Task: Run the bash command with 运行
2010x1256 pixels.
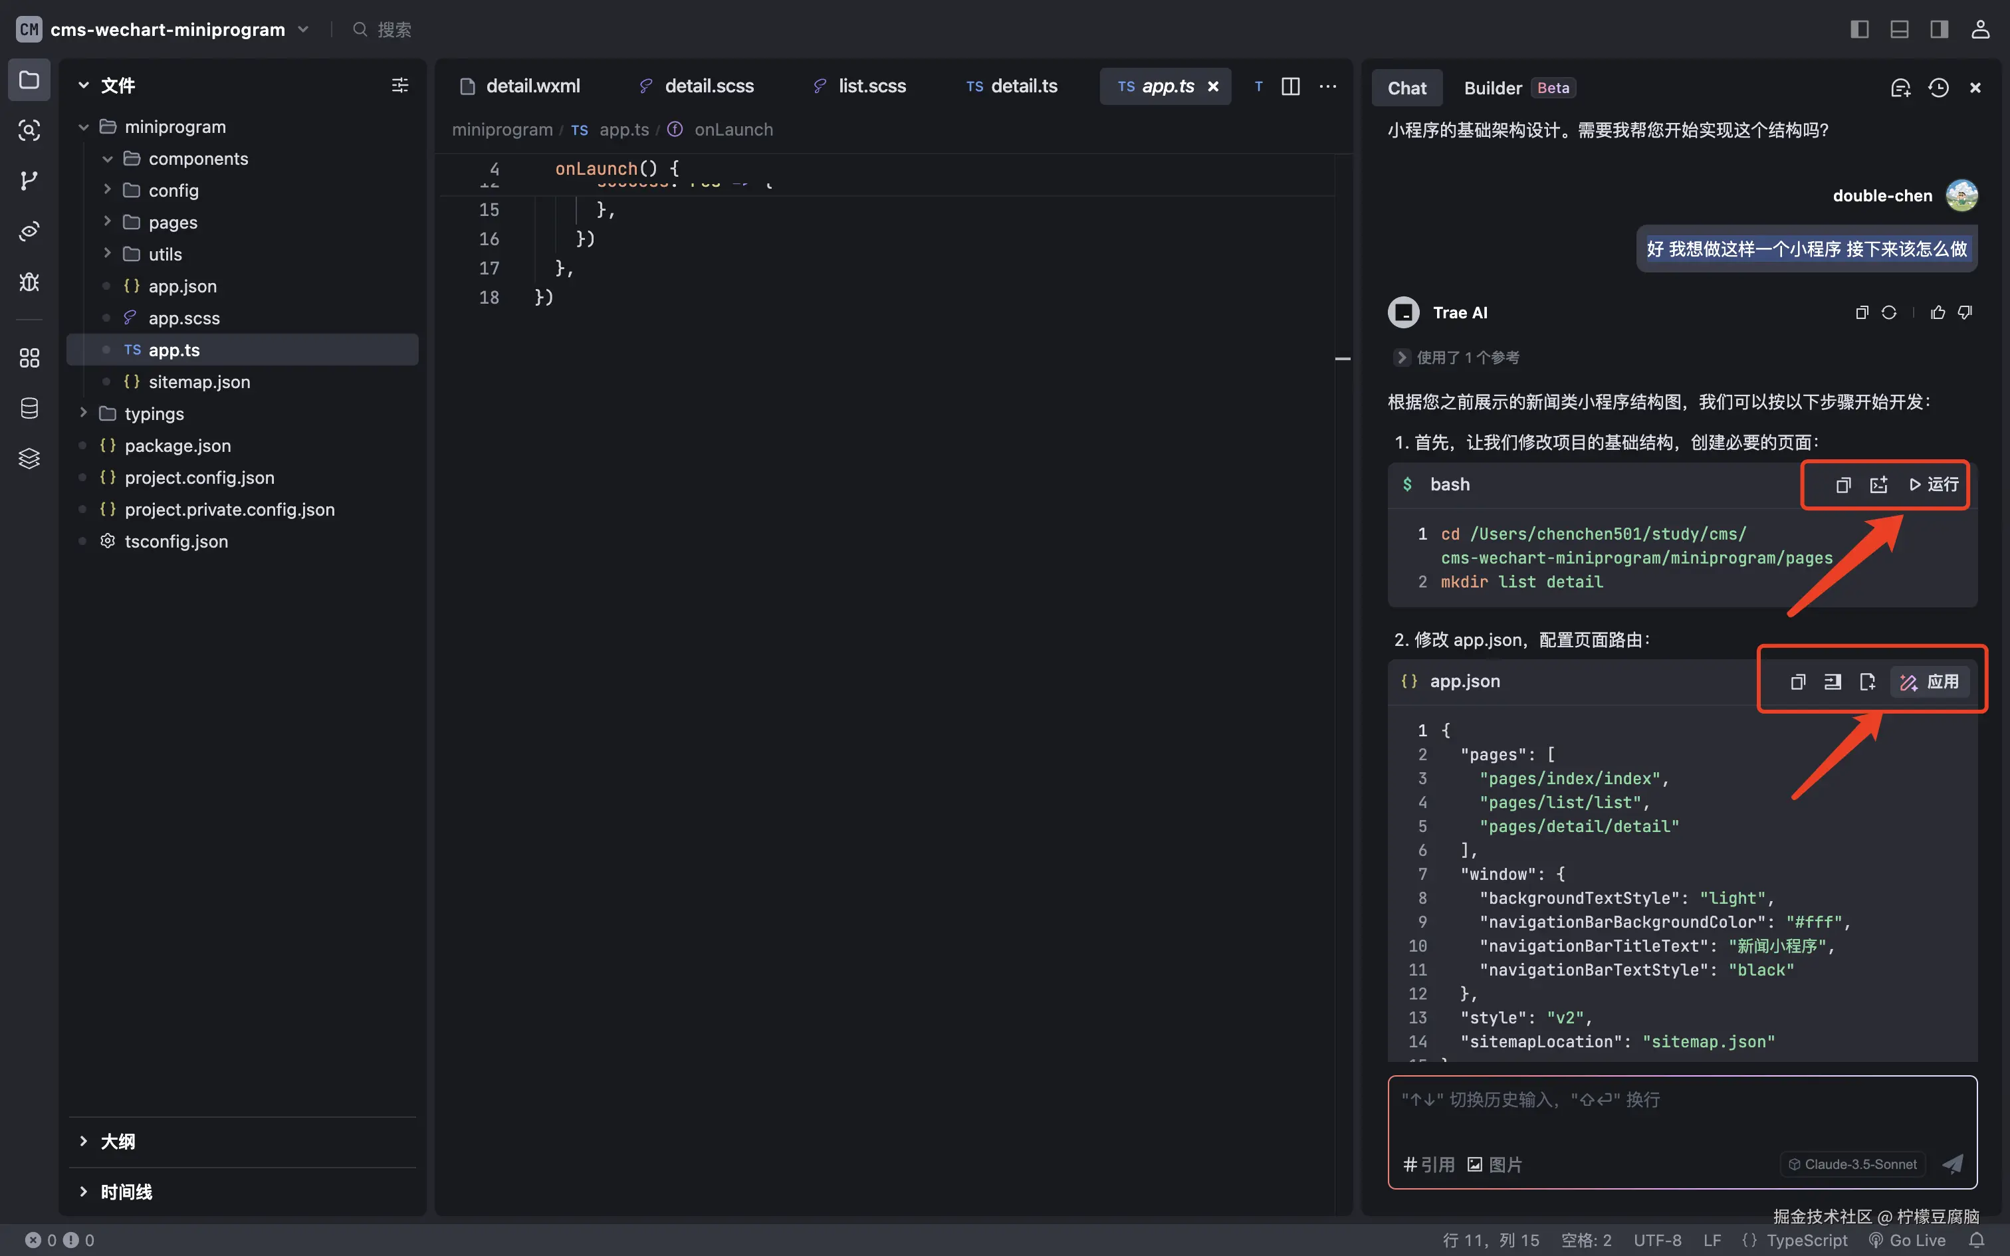Action: [x=1934, y=485]
